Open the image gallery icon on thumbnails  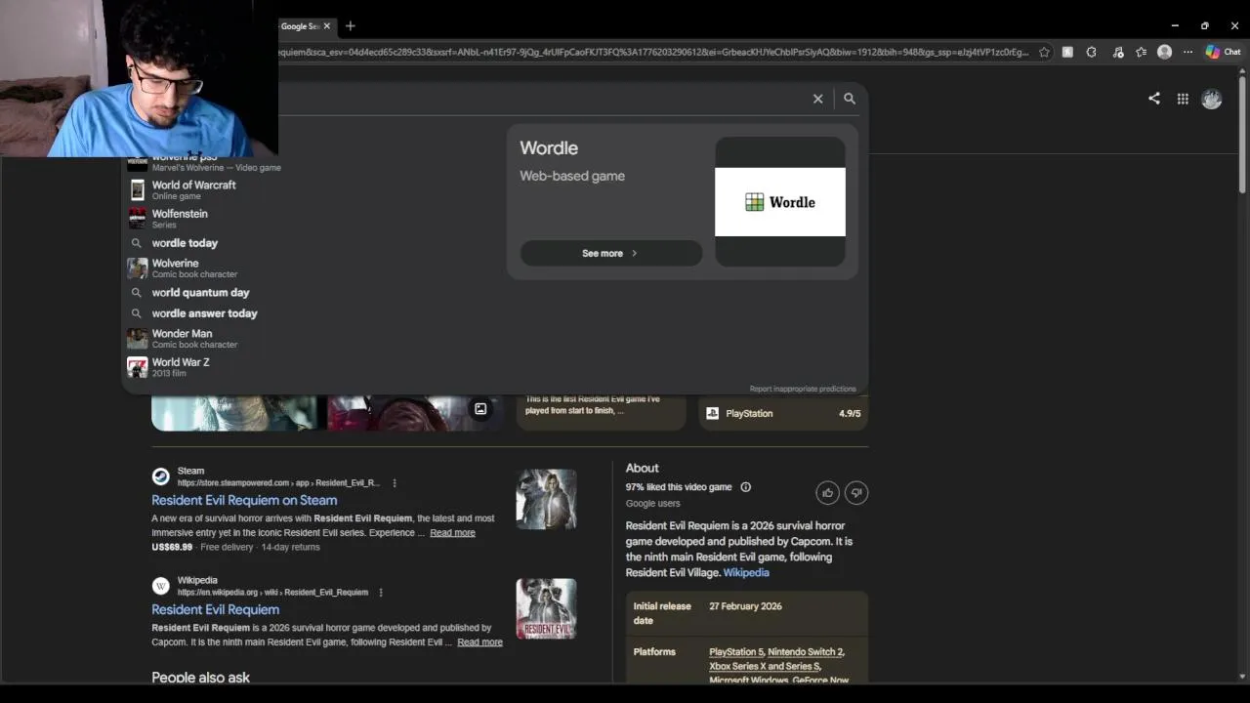[x=480, y=409]
